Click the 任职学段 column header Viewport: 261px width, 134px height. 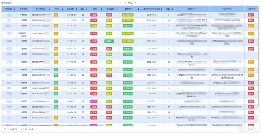(251, 9)
